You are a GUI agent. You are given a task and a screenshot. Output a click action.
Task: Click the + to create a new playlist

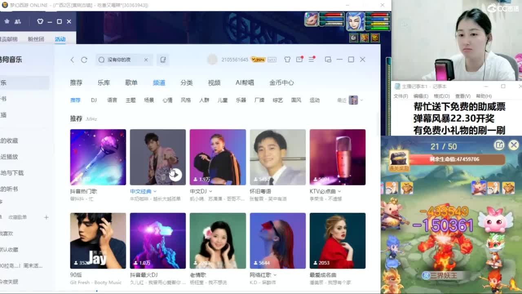pos(46,217)
